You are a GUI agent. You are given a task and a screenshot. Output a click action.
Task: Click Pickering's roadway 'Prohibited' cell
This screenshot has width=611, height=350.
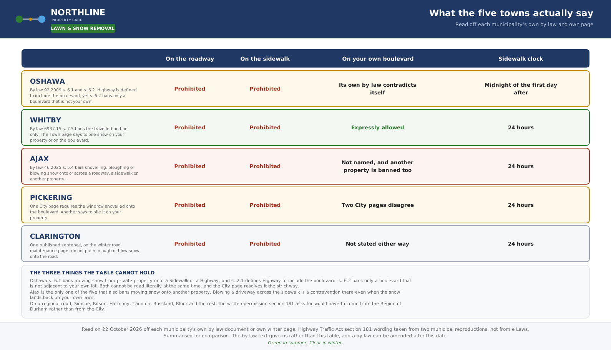tap(190, 205)
